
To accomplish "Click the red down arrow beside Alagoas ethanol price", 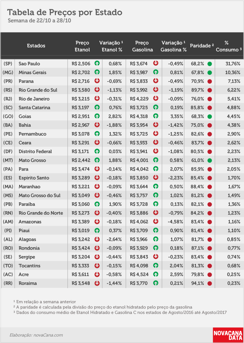I will click(97, 239).
